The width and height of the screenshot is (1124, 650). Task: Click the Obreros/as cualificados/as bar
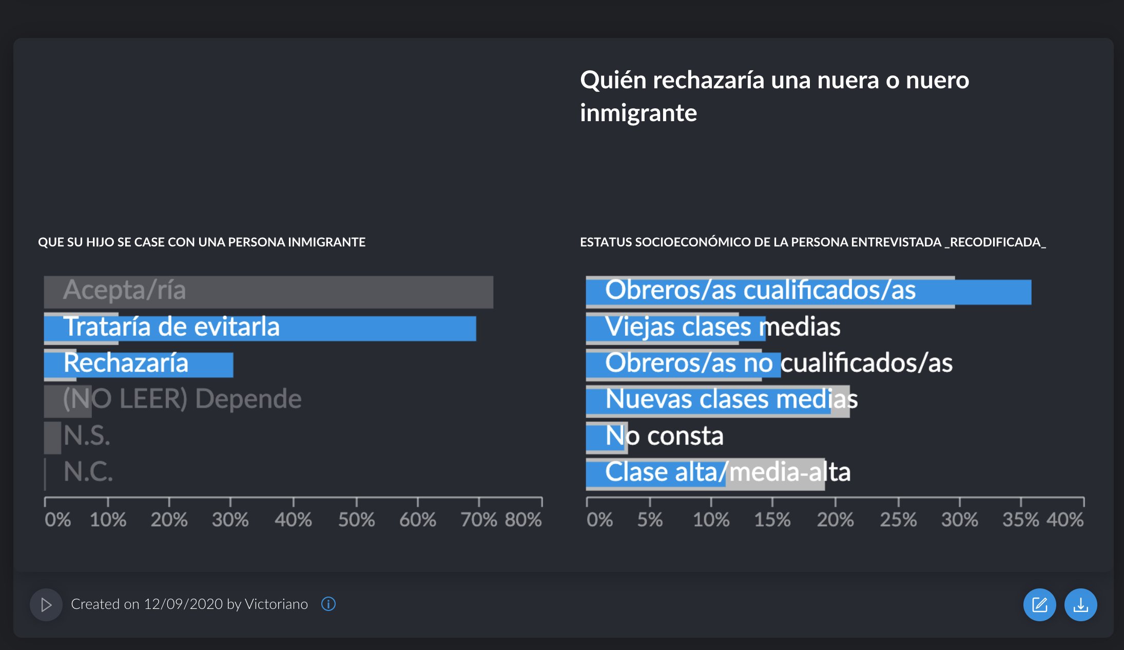808,292
